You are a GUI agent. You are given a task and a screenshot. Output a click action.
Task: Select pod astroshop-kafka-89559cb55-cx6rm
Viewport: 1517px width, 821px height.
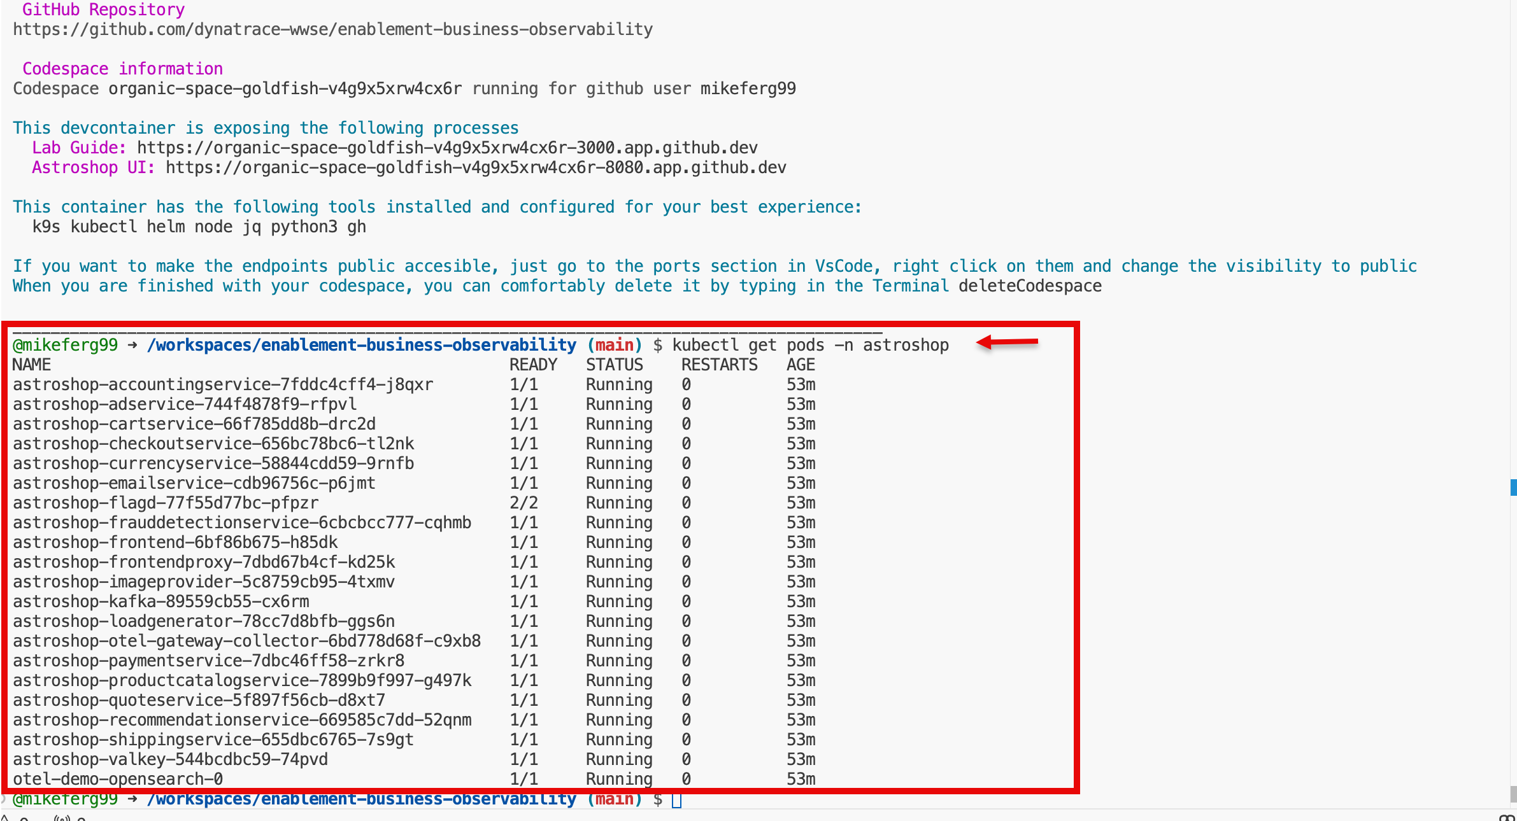tap(160, 601)
